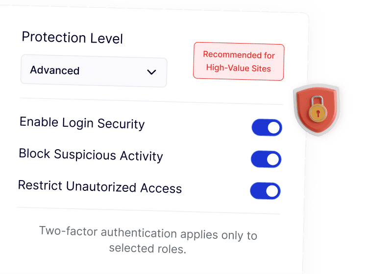This screenshot has width=366, height=274.
Task: Click the Recommended for High-Value Sites badge
Action: (239, 61)
